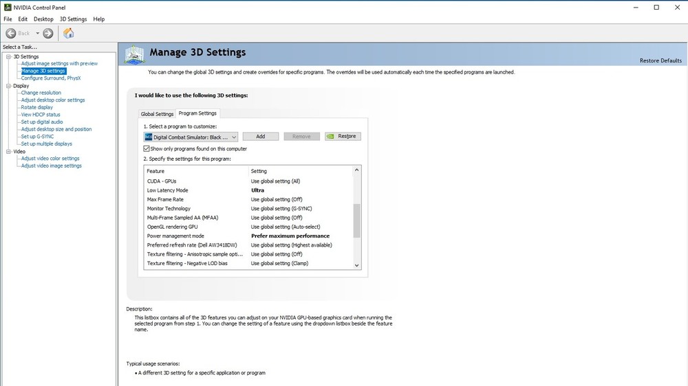Open Adjust desktop size and position

56,129
